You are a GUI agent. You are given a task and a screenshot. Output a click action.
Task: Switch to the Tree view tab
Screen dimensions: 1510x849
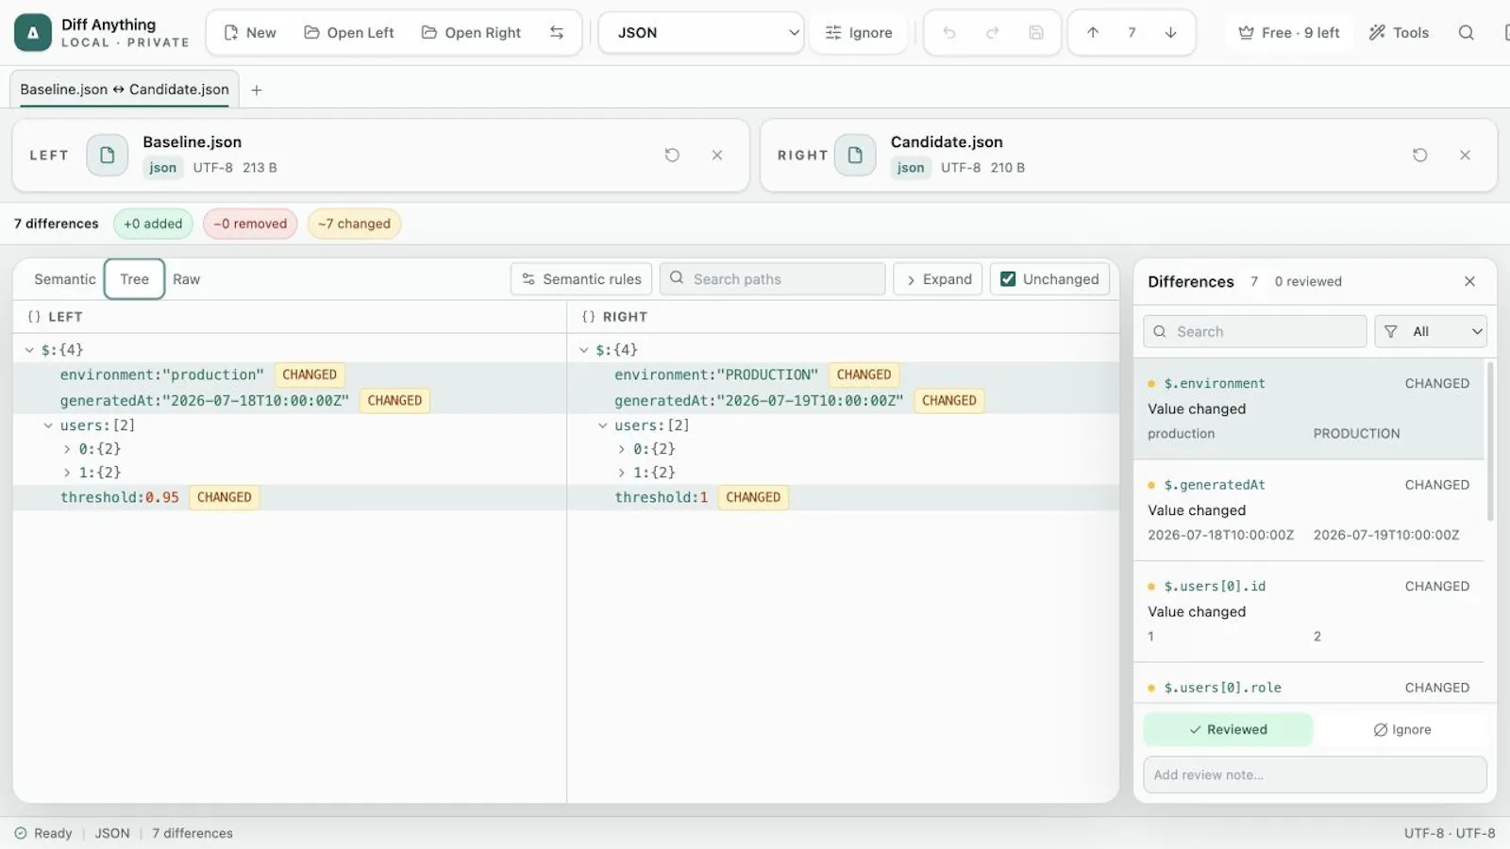pyautogui.click(x=134, y=279)
